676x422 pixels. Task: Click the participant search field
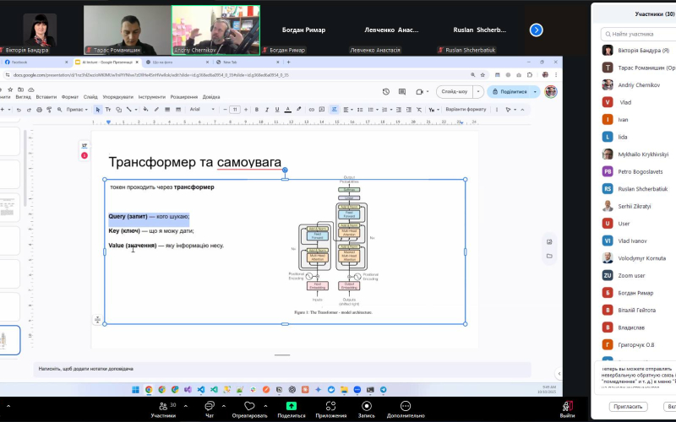click(640, 34)
